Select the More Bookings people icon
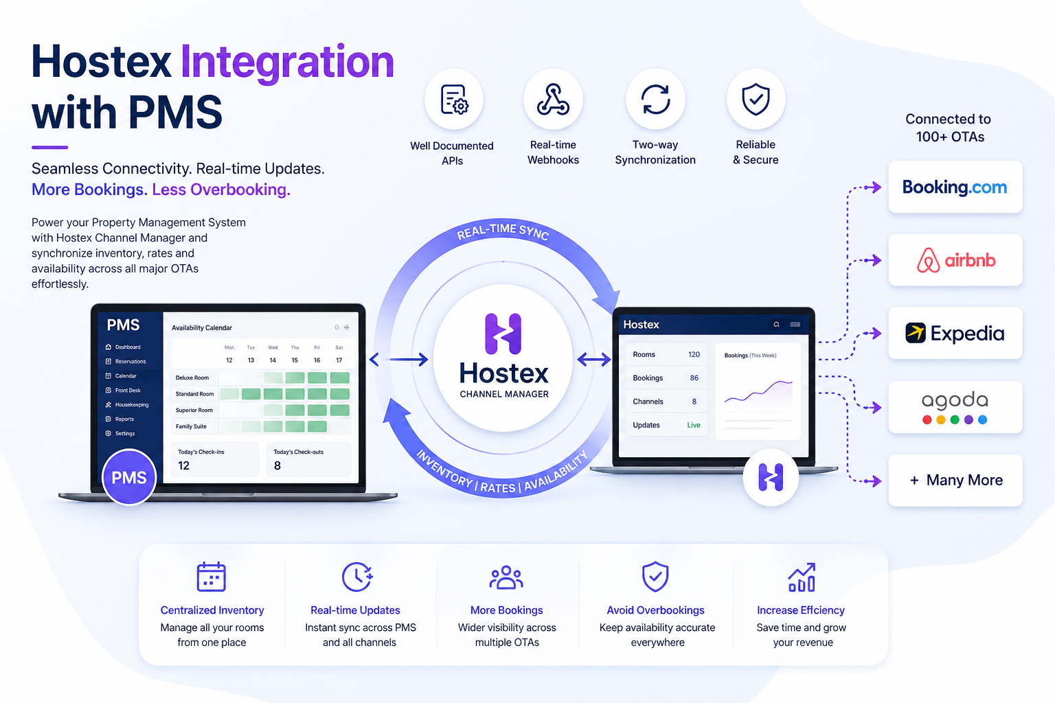Screen dimensions: 1055x703 click(506, 577)
